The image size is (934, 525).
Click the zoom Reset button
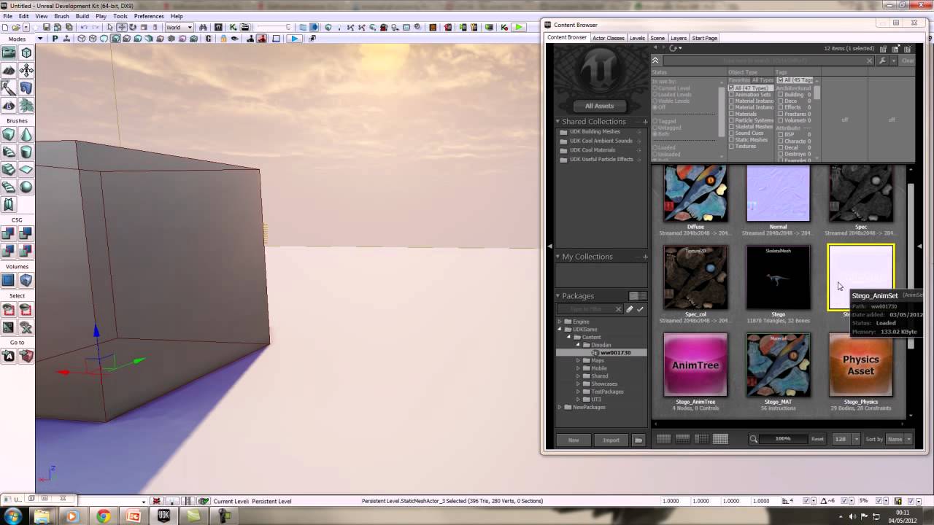pos(817,439)
